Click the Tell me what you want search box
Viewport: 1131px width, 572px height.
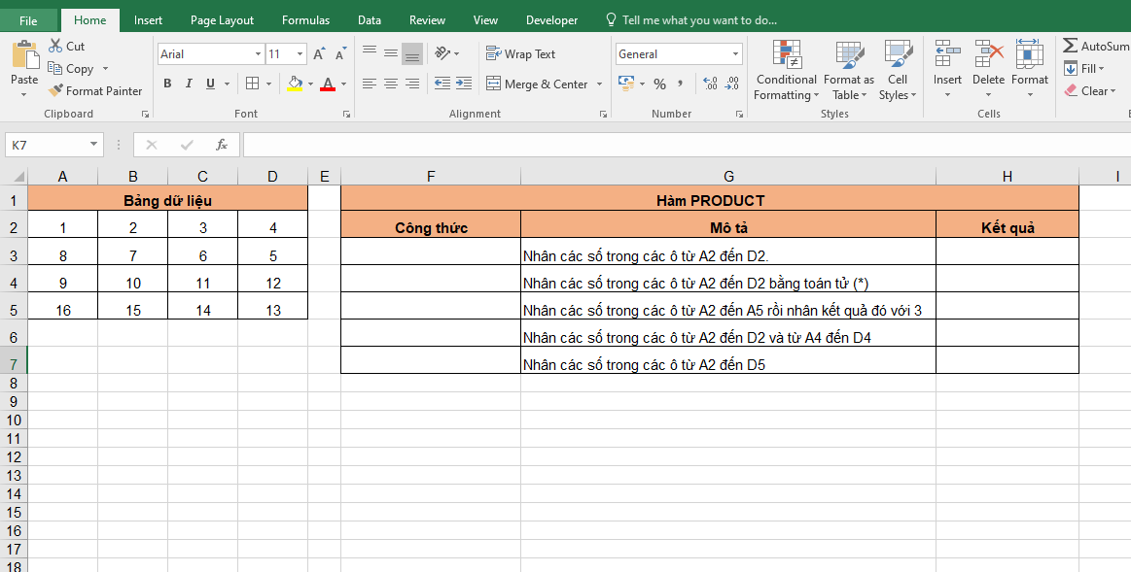698,20
